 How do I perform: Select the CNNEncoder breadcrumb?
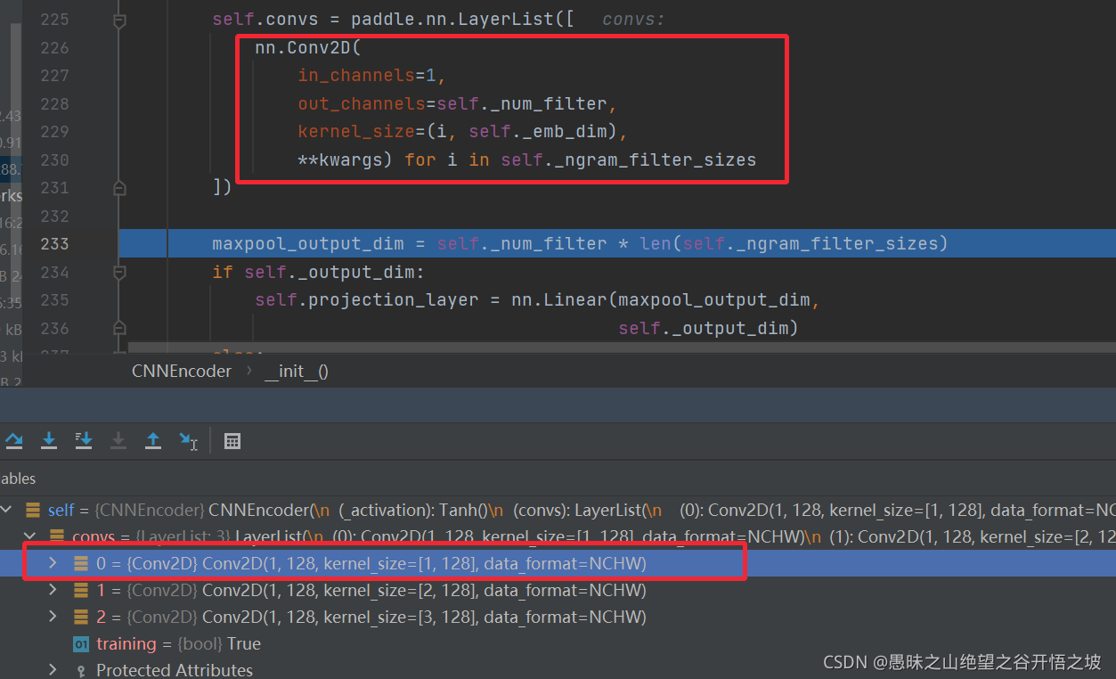pos(182,371)
